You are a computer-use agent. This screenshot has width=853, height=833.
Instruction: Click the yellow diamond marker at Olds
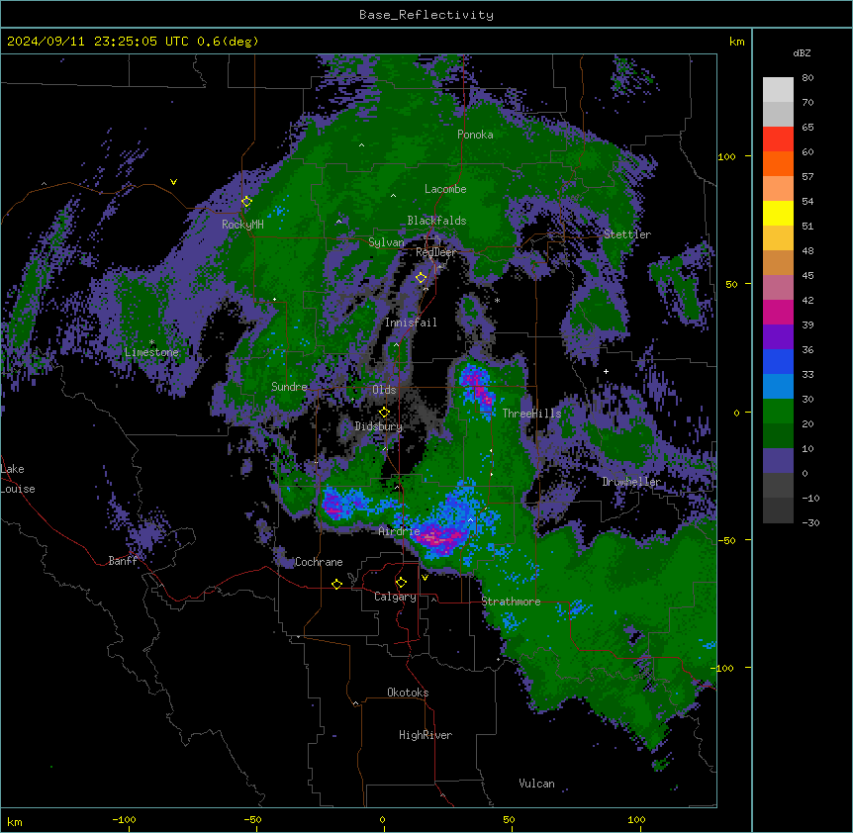point(384,413)
